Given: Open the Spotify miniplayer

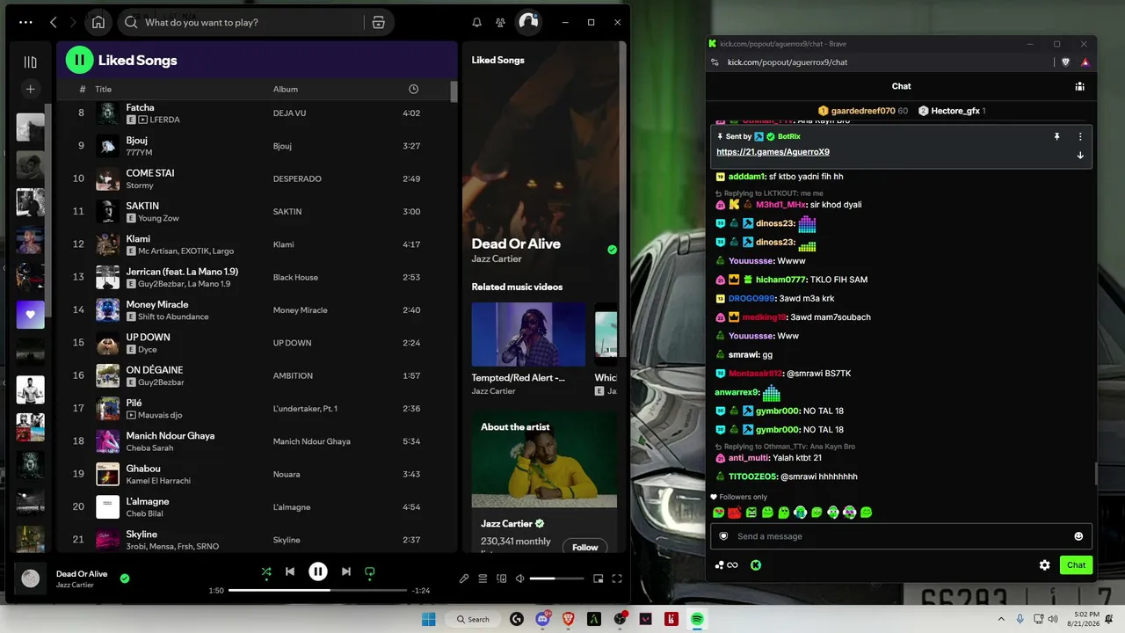Looking at the screenshot, I should point(599,578).
